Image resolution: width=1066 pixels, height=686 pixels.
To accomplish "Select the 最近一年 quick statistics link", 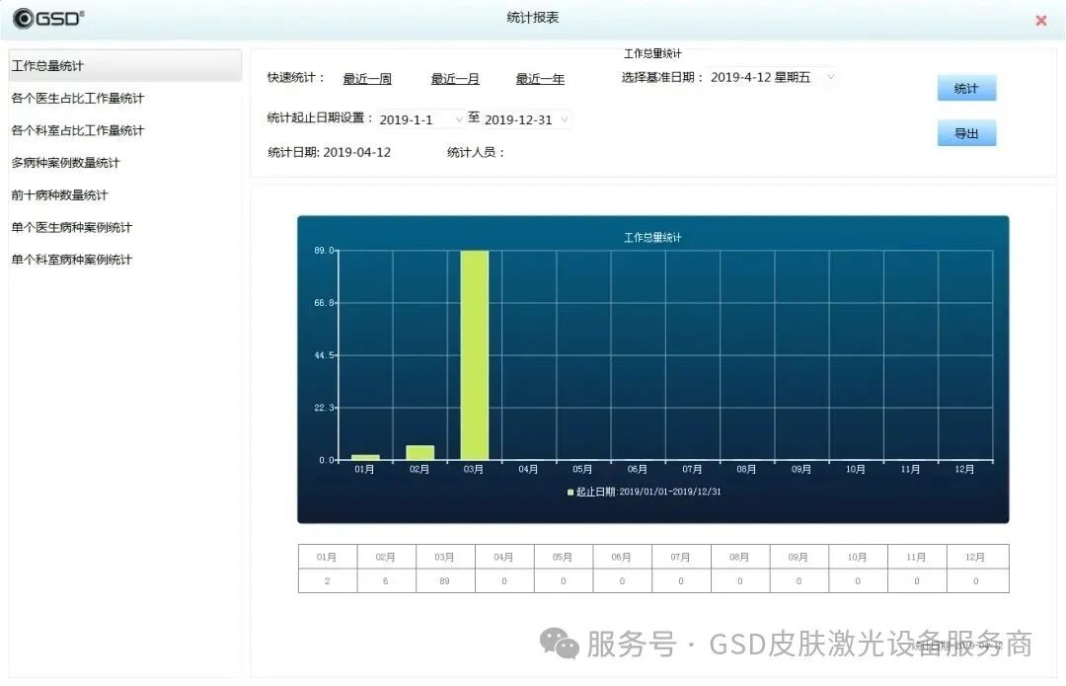I will tap(539, 79).
